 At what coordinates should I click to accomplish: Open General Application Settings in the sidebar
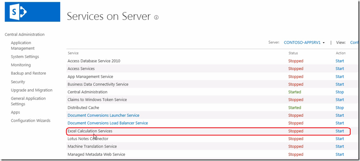(28, 101)
